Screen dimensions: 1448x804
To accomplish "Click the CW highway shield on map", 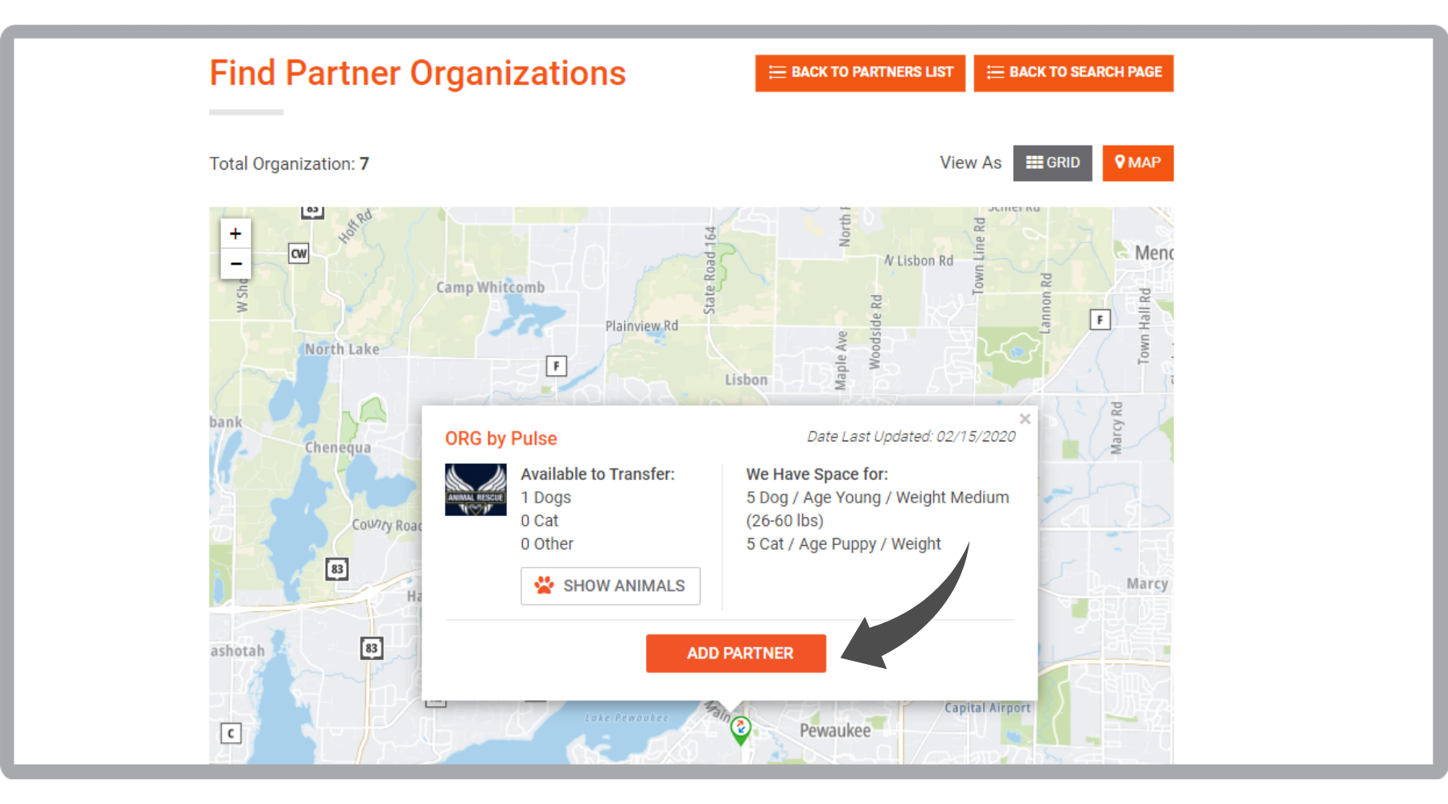I will [298, 254].
